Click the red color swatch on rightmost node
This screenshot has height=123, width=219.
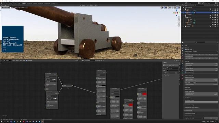[144, 94]
